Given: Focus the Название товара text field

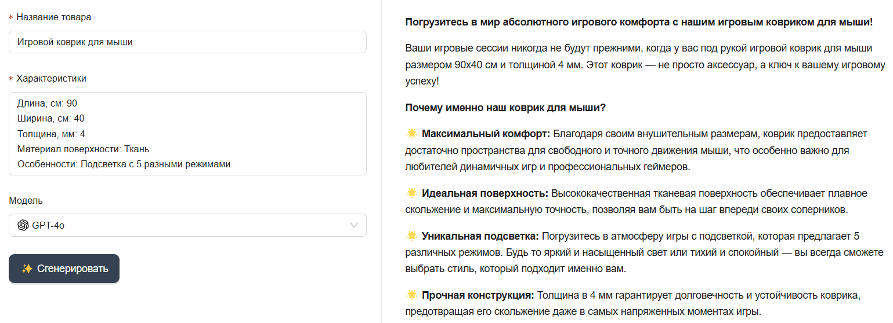Looking at the screenshot, I should pos(187,42).
